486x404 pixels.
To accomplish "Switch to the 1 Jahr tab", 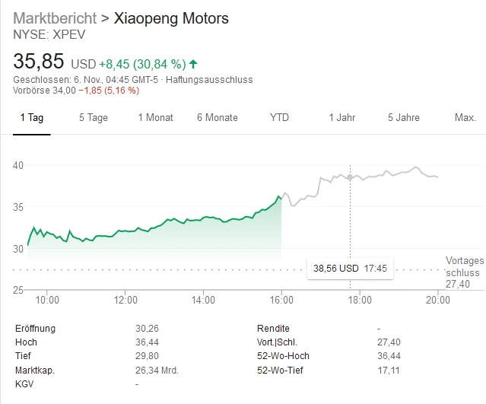I will [341, 118].
